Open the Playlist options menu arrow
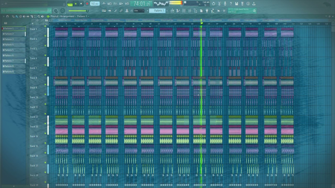 (x=4, y=16)
